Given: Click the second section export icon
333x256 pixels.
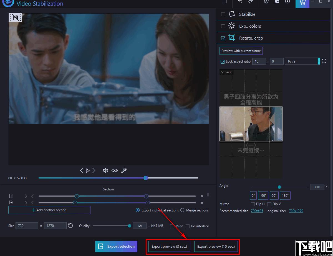Looking at the screenshot, I should 11,203.
